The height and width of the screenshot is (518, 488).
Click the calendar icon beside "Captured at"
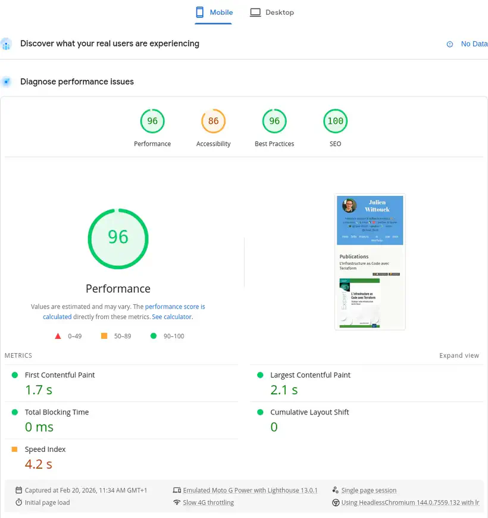click(x=20, y=490)
